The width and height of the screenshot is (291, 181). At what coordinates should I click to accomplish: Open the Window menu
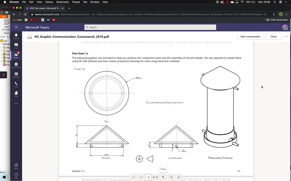tap(95, 2)
